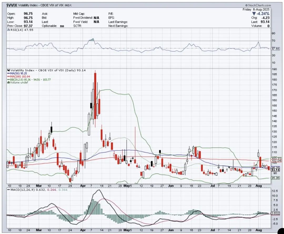This screenshot has height=234, width=284.
Task: Click the -4.34% percent change value
Action: 263,14
